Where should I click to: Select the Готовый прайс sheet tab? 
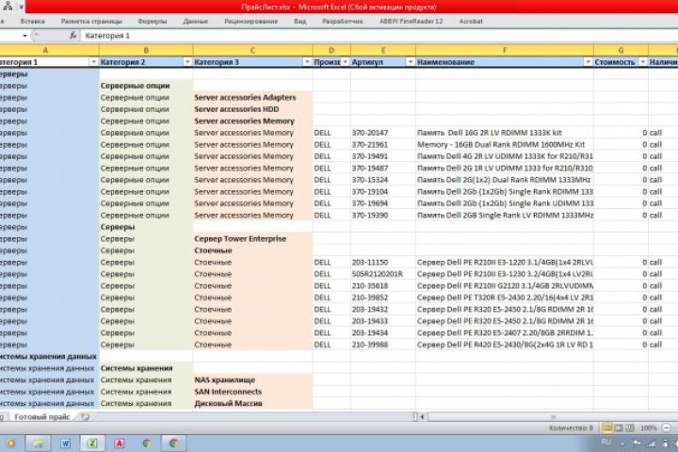pos(42,417)
